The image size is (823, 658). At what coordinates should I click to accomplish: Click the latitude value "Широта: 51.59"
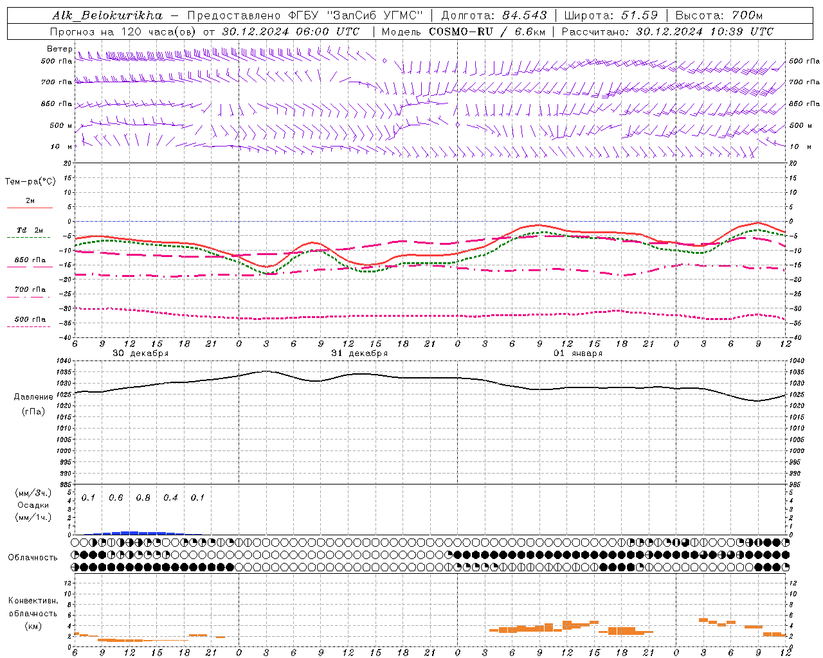point(611,15)
